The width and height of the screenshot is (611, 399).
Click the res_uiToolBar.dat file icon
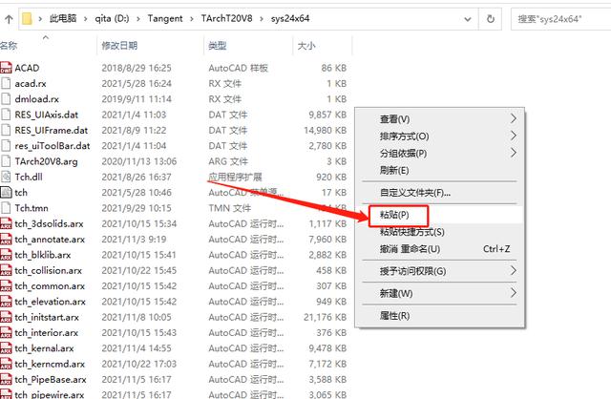pos(6,146)
